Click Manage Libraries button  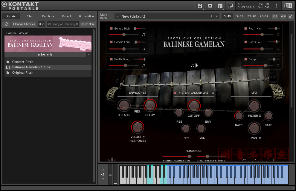click(24, 24)
